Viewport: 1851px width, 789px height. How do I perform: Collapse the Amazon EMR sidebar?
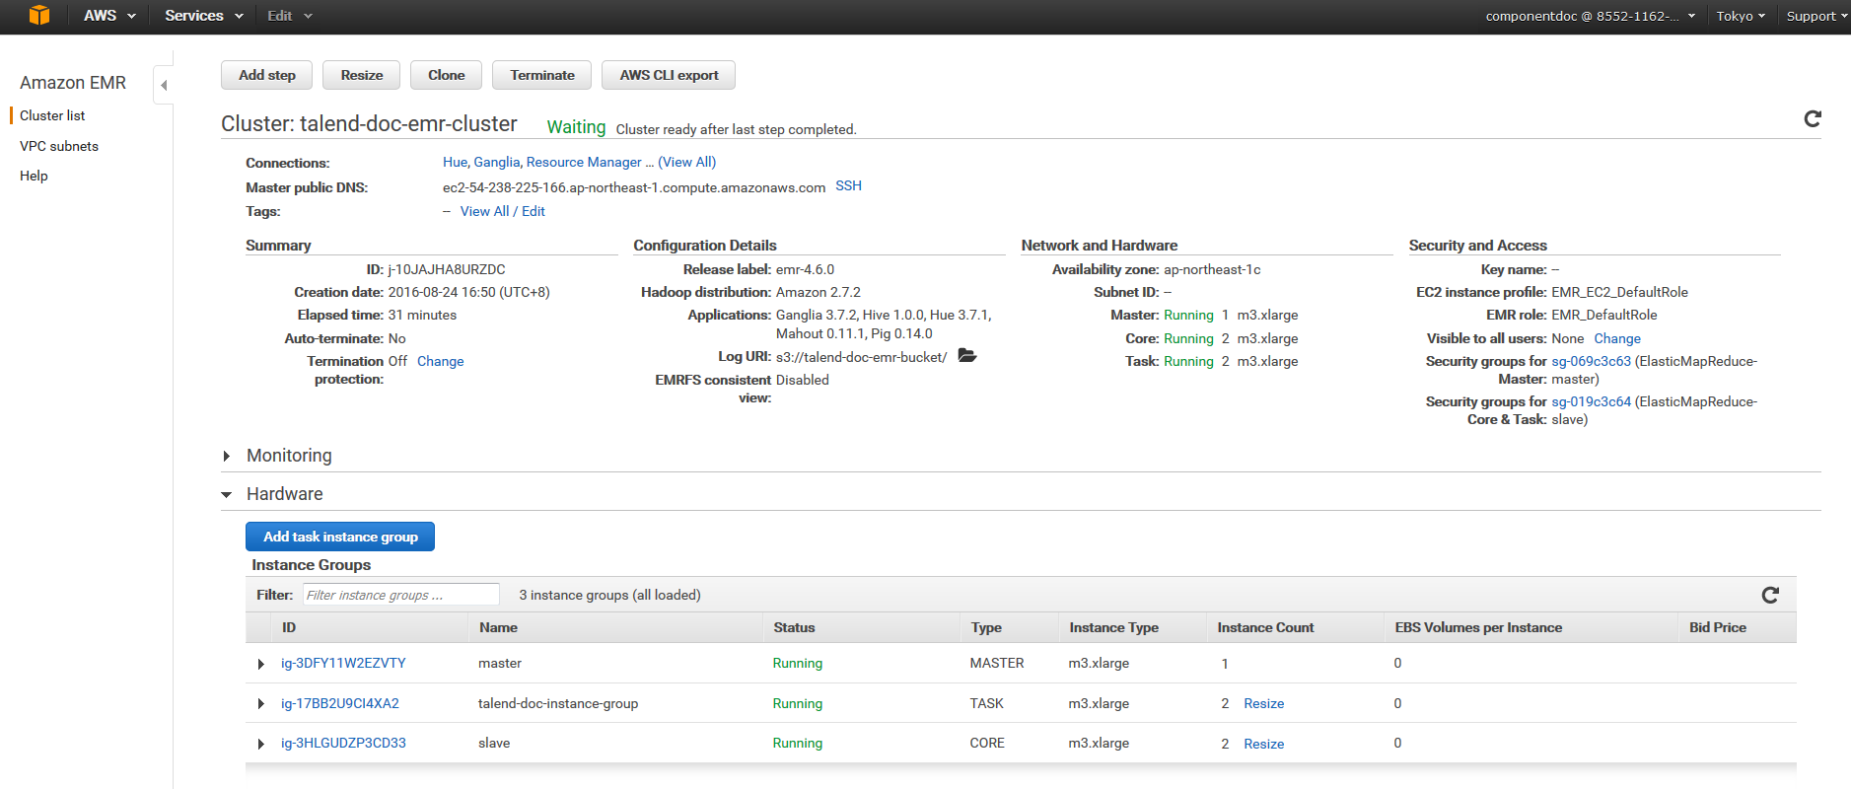164,85
